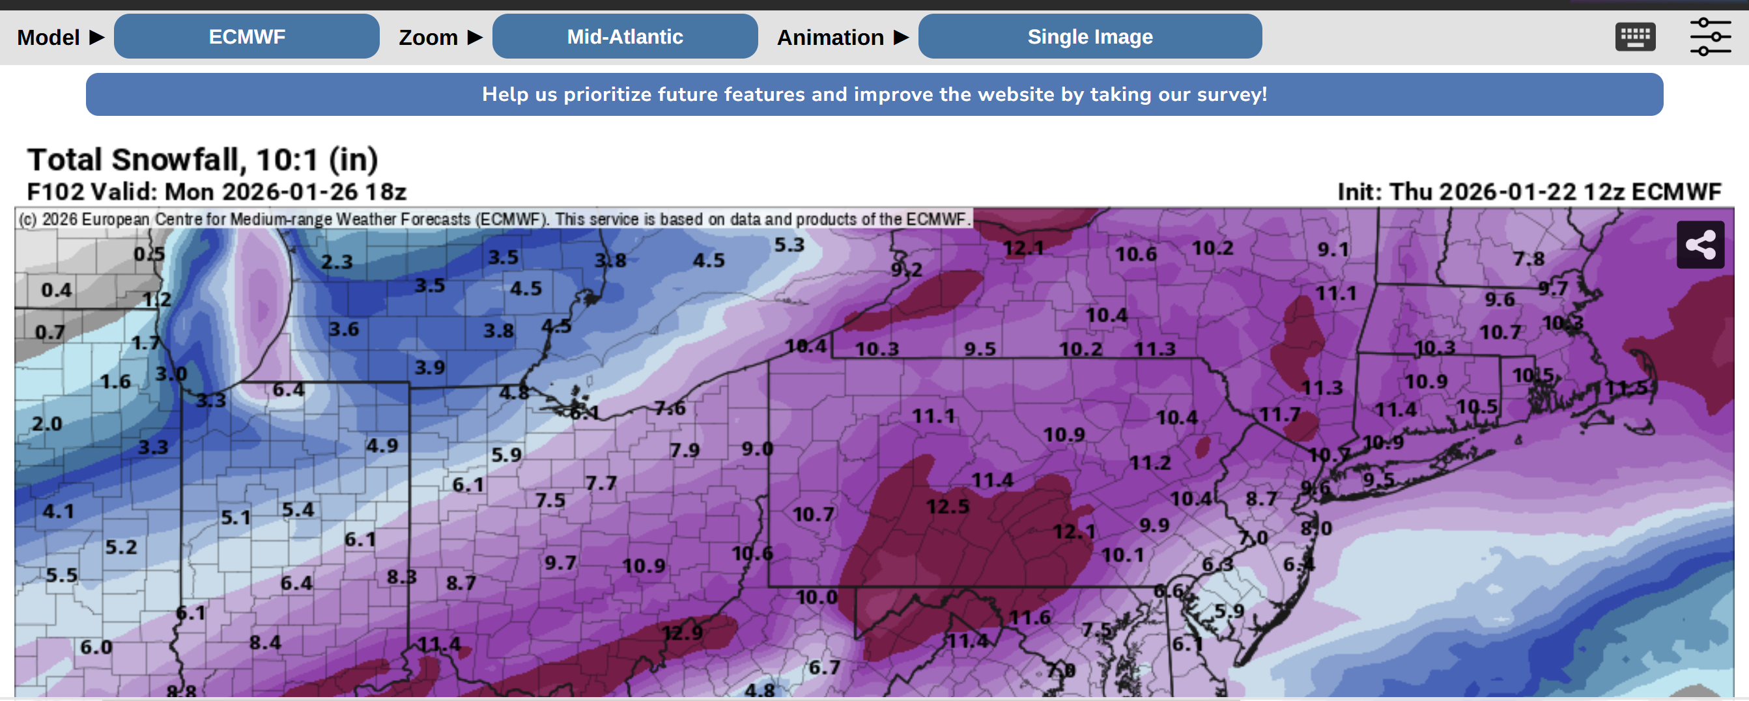1749x701 pixels.
Task: Click the Zoom menu label
Action: (x=428, y=37)
